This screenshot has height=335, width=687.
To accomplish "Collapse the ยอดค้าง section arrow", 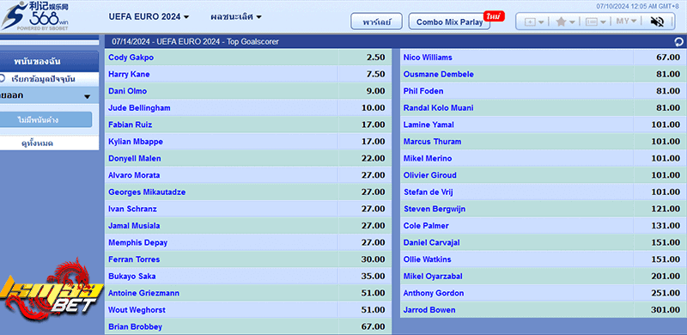I will [88, 96].
